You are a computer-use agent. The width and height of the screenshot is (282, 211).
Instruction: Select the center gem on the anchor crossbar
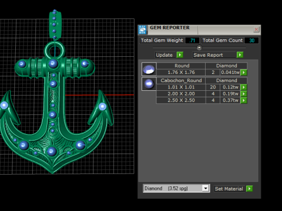pyautogui.click(x=53, y=64)
